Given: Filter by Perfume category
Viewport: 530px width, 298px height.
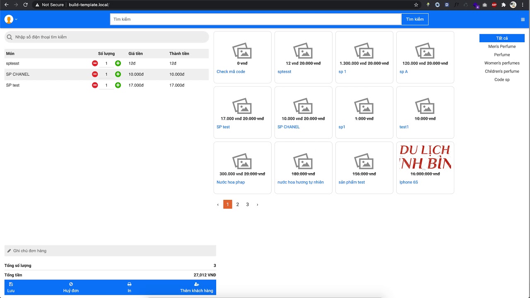Looking at the screenshot, I should click(502, 55).
